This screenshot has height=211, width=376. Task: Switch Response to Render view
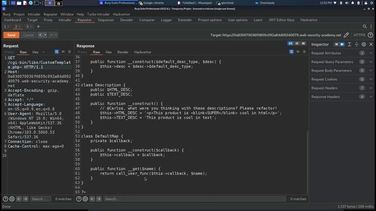(x=123, y=52)
